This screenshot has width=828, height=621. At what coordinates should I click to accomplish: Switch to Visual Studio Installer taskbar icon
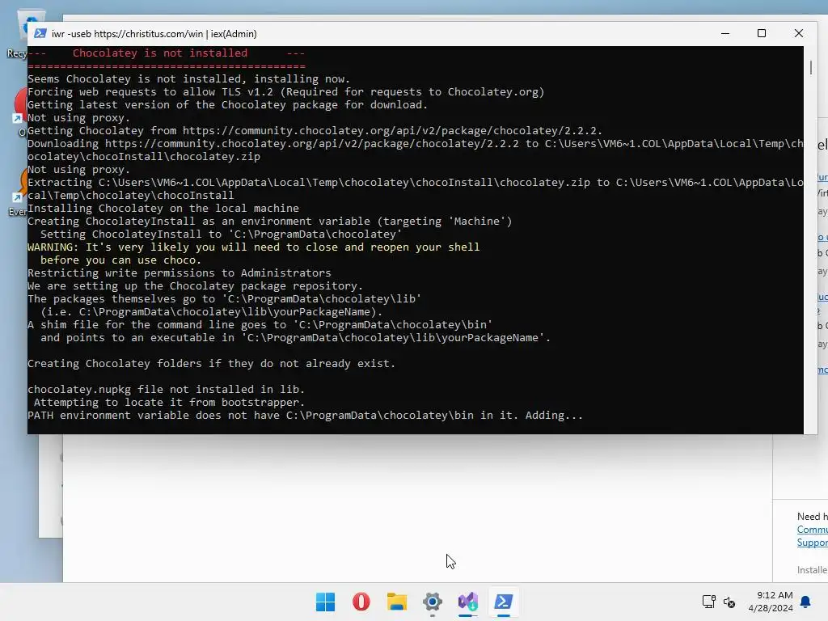[468, 602]
